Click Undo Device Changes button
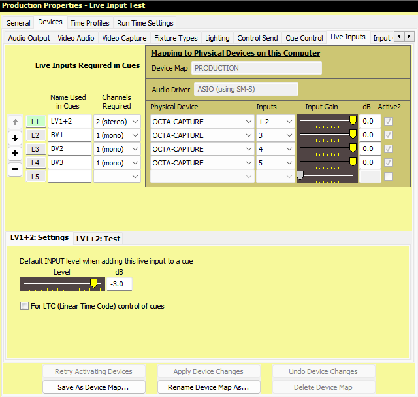 [324, 371]
